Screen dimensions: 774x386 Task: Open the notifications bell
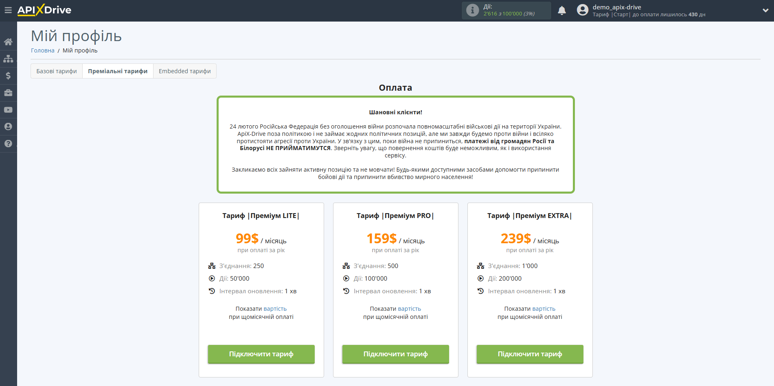(562, 10)
